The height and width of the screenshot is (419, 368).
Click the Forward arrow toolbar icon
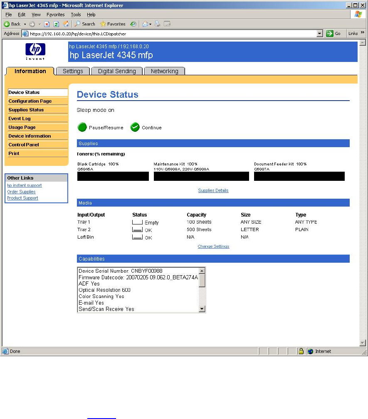[x=32, y=24]
